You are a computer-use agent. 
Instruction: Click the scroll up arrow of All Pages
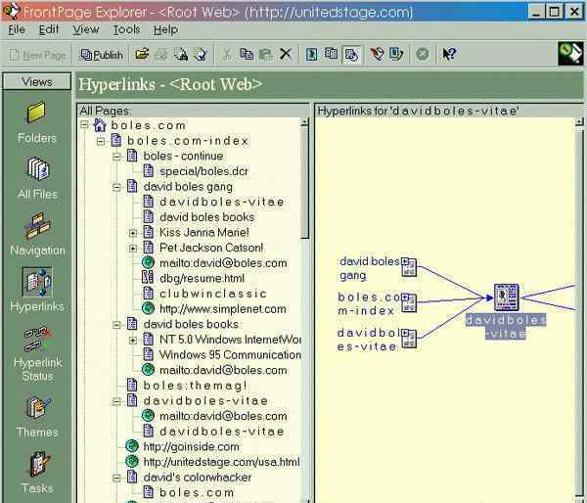(x=305, y=122)
